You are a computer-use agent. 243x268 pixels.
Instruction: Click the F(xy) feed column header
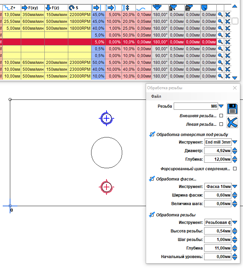point(33,8)
